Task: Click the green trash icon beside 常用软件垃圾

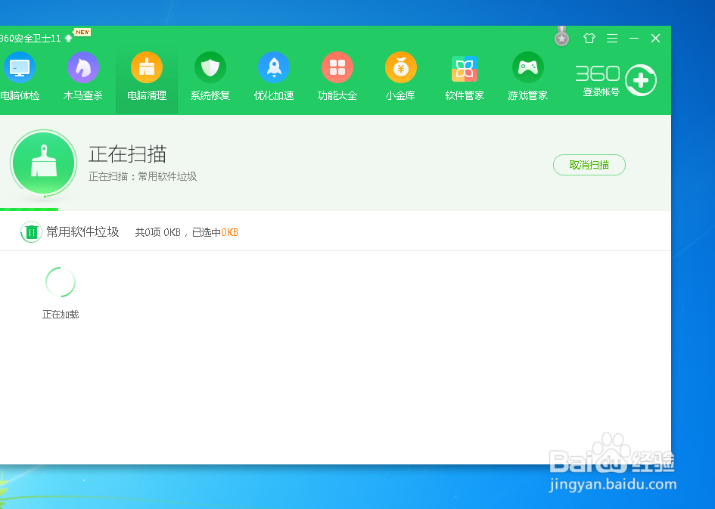Action: [31, 232]
